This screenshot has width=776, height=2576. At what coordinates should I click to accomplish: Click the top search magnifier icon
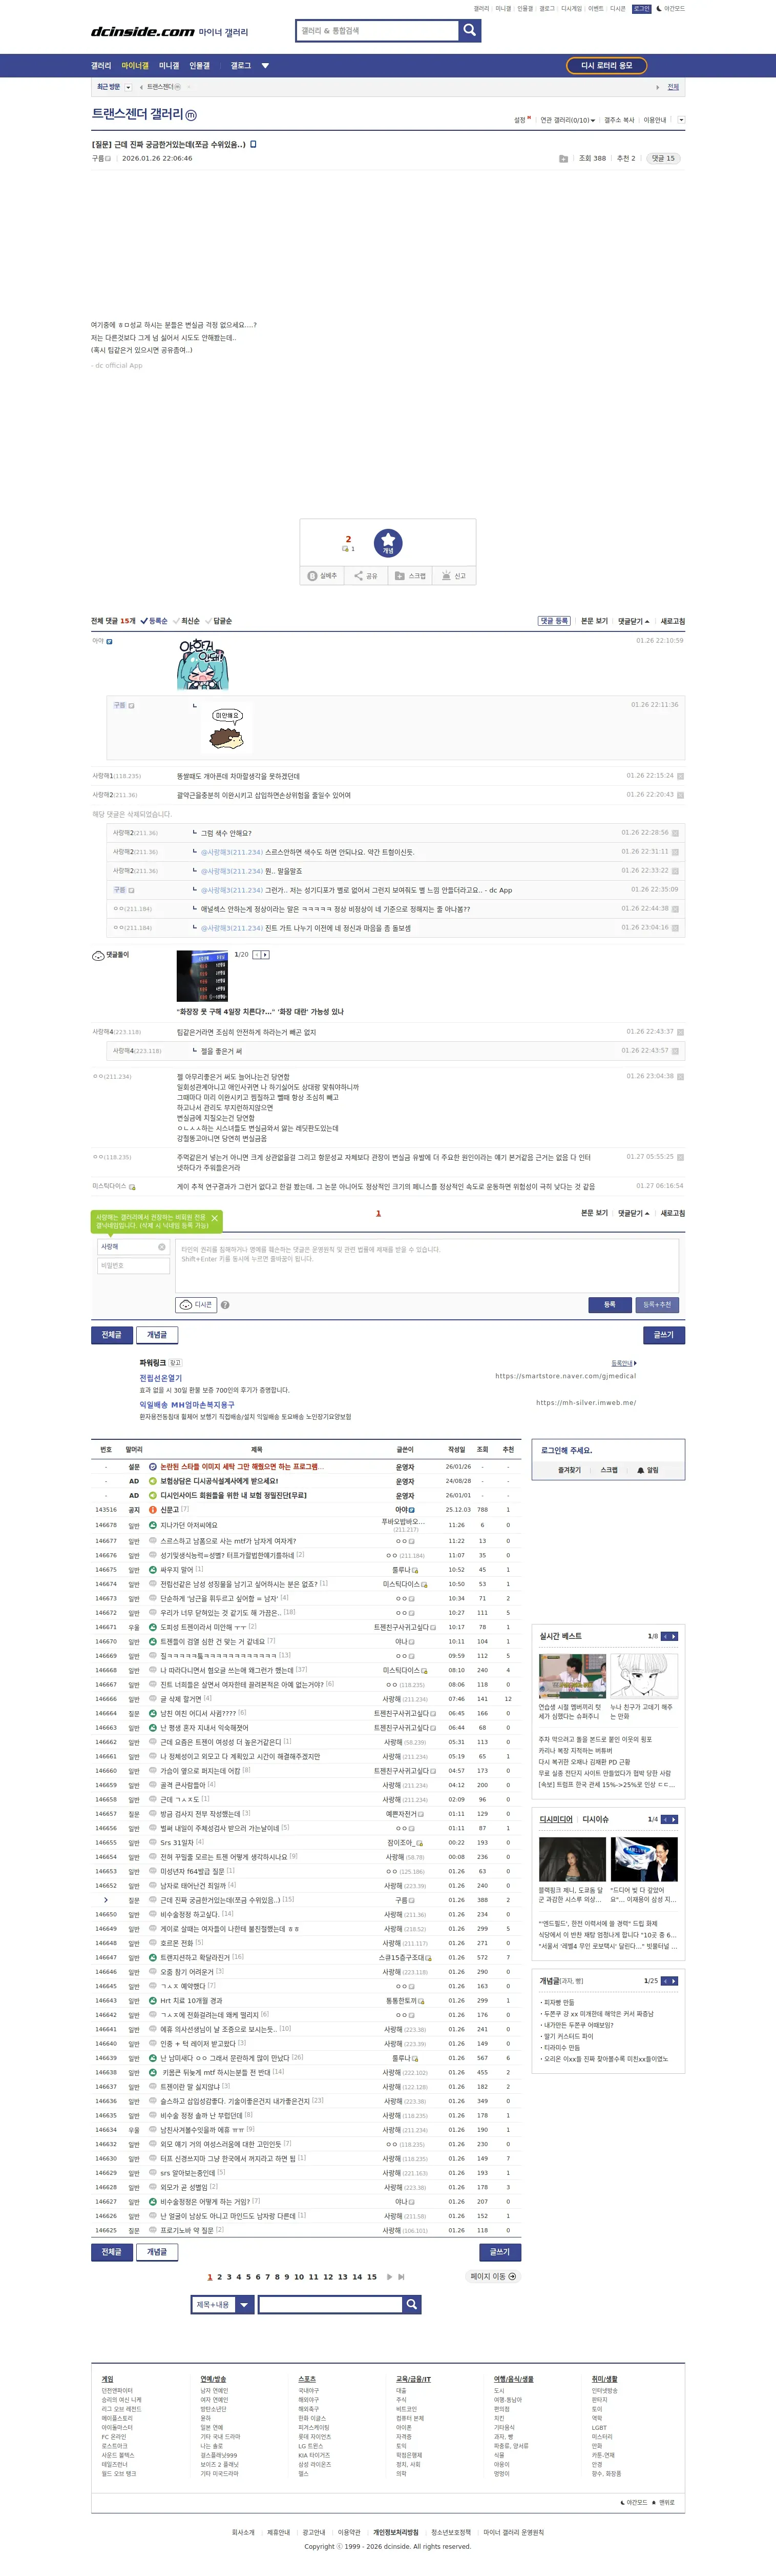pos(469,31)
